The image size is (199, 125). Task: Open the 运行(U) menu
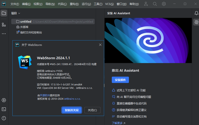(86, 4)
